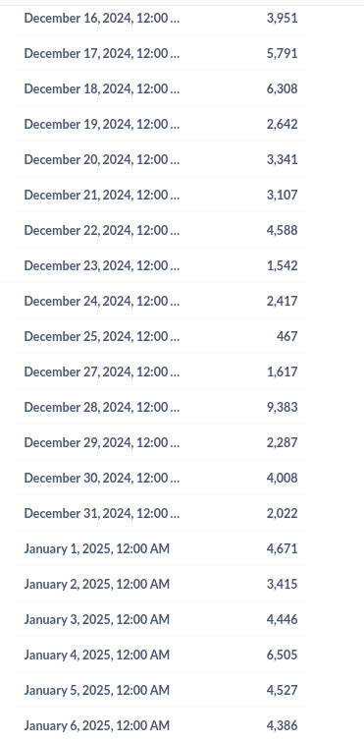Select the January 5, 2025 date cell

coord(97,691)
